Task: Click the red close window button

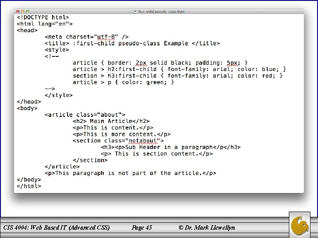Action: pos(18,11)
